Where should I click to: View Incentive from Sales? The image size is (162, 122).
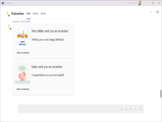point(23,89)
